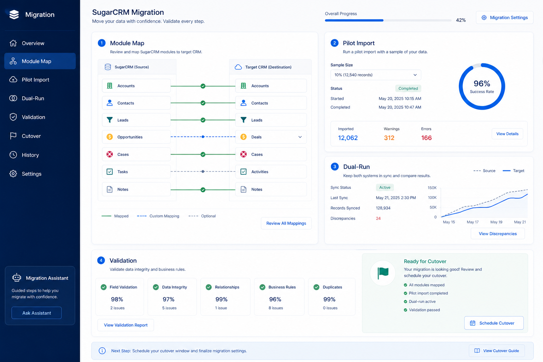Viewport: 543px width, 362px height.
Task: Click the Opportunities to Deals custom mapping dot
Action: (203, 137)
